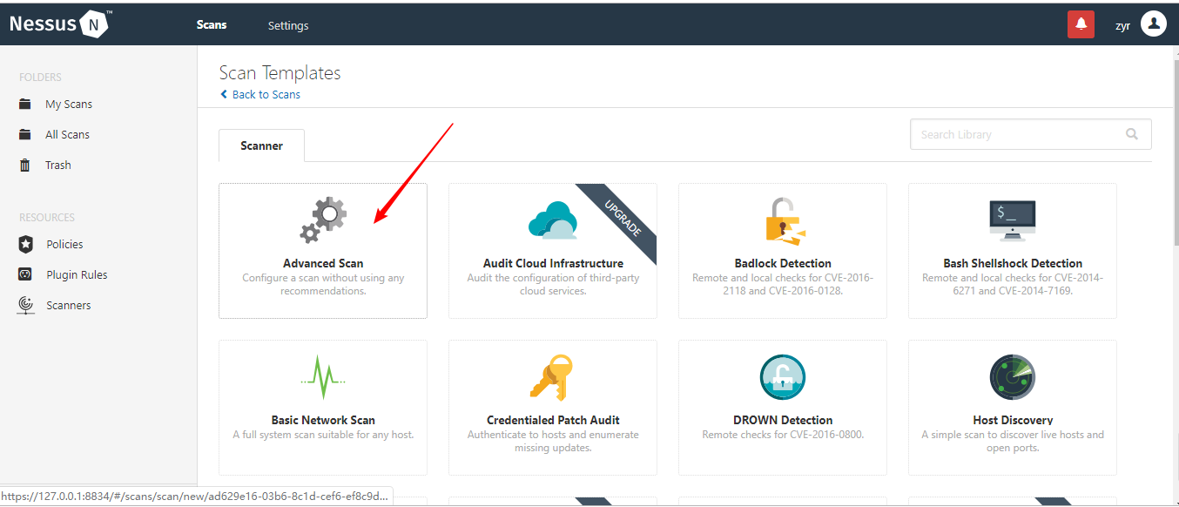Screen dimensions: 1179x507
Task: Click the Credentialed Patch Audit keys icon
Action: (x=553, y=376)
